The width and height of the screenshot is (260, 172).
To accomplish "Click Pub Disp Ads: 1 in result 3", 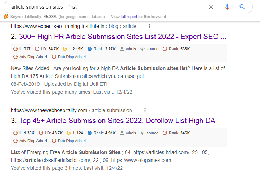I will (x=69, y=141).
